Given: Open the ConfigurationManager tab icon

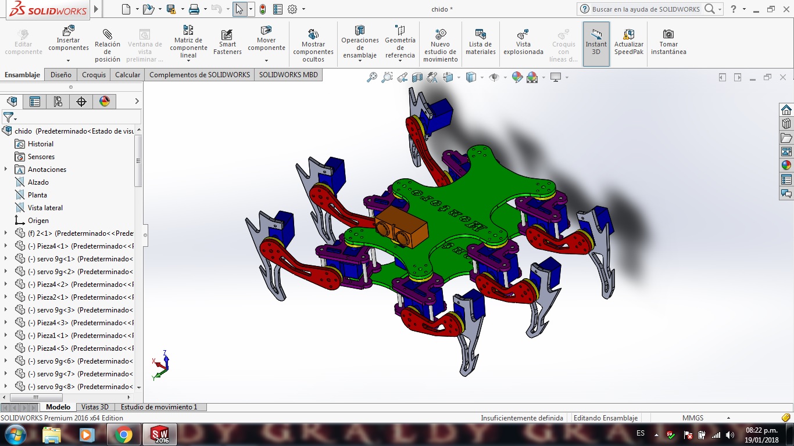Looking at the screenshot, I should [58, 102].
